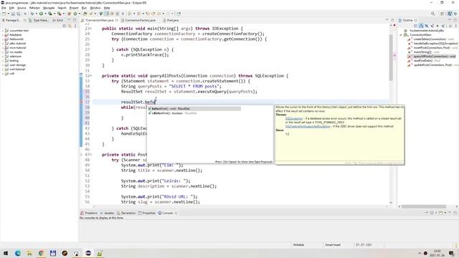The width and height of the screenshot is (459, 258).
Task: Expand the cucumber-test project
Action: pos(3,30)
